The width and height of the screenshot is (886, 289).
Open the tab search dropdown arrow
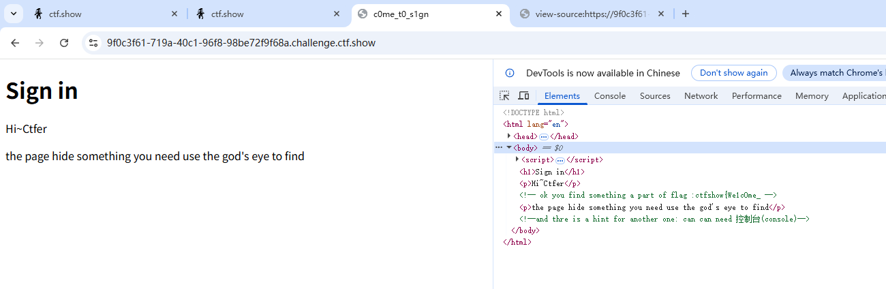[13, 14]
